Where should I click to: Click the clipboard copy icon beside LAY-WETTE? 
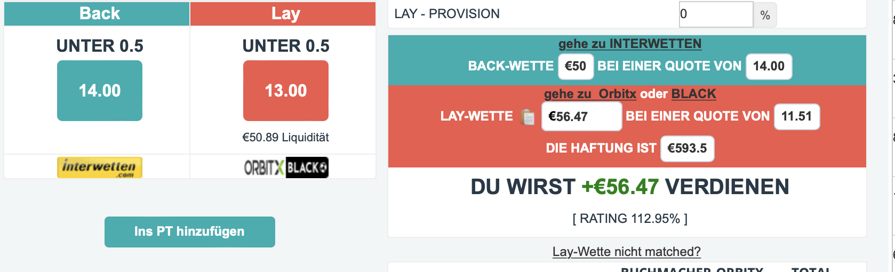point(528,116)
